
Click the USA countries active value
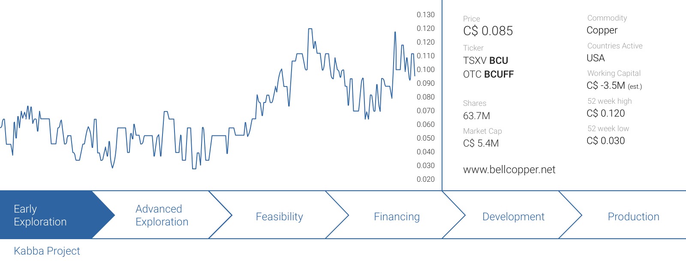pos(596,58)
